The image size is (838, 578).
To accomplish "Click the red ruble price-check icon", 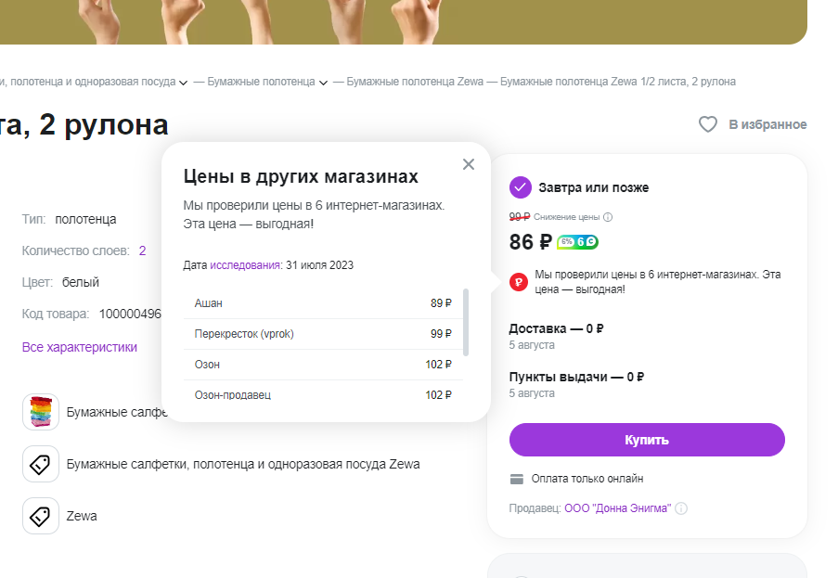I will tap(519, 281).
